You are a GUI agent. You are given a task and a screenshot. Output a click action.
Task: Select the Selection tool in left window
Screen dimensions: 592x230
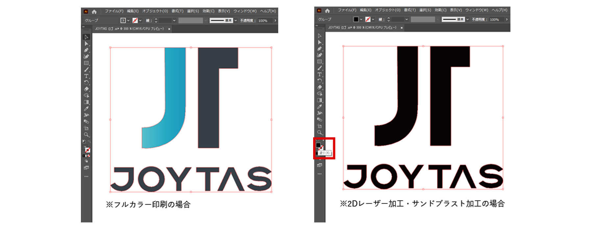pyautogui.click(x=86, y=37)
